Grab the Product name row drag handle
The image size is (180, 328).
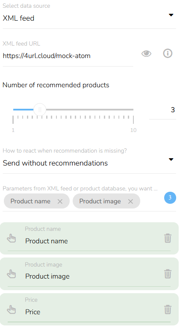[x=12, y=238]
